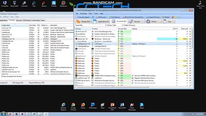Enable the Monitor Traffic checkbox
Viewport: 206px width, 116px height.
click(106, 25)
